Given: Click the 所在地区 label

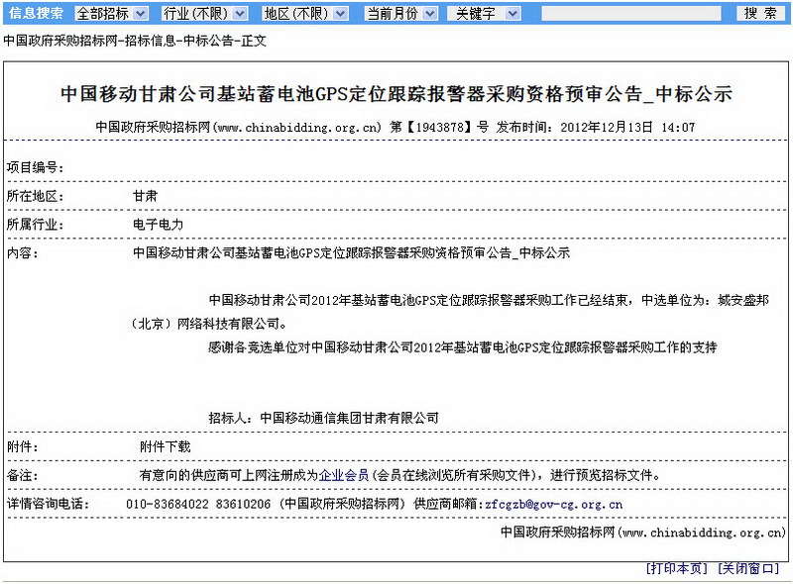Looking at the screenshot, I should coord(36,196).
